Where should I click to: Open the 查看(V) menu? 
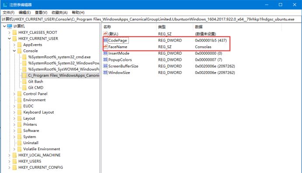tap(41, 13)
